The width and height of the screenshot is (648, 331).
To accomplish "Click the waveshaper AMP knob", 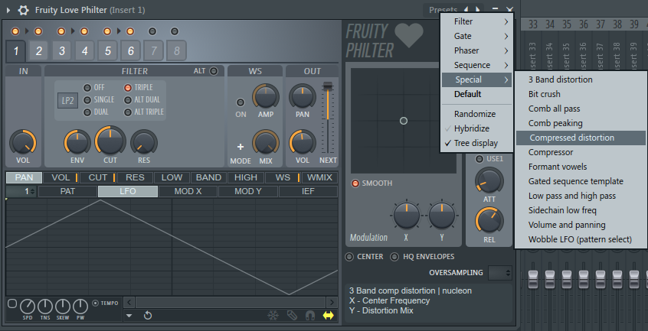I will (x=266, y=97).
